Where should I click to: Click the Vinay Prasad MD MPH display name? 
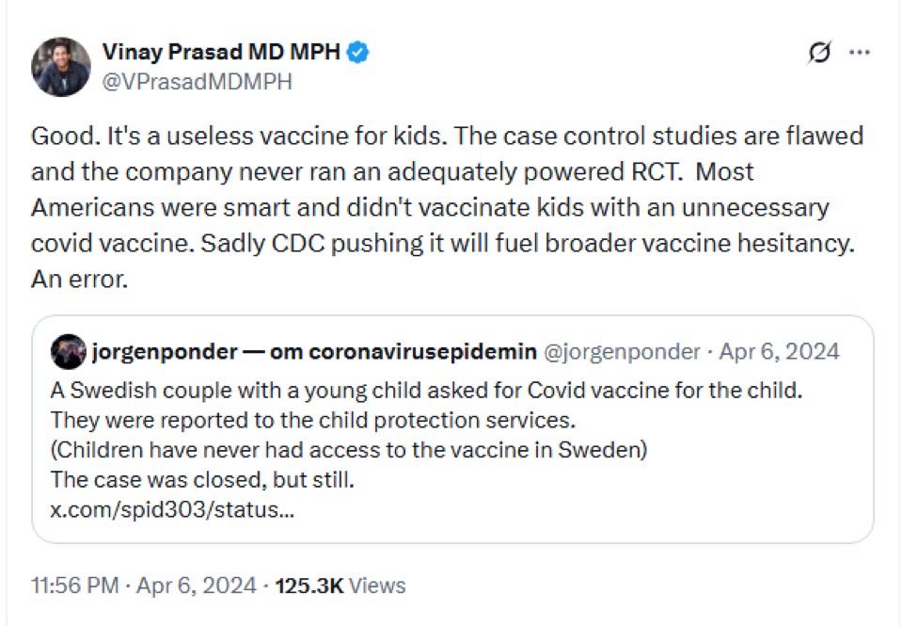click(221, 52)
